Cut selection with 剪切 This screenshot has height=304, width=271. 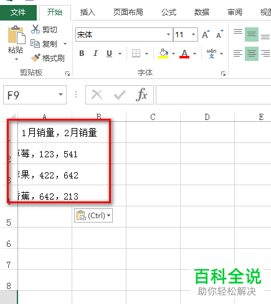tap(44, 30)
